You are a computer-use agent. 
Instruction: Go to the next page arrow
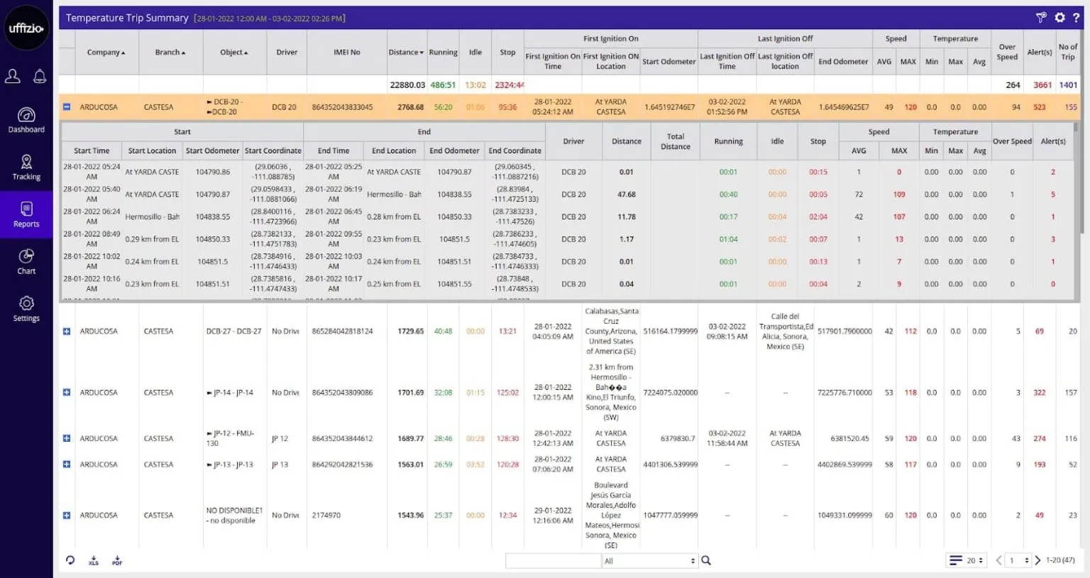coord(1037,560)
